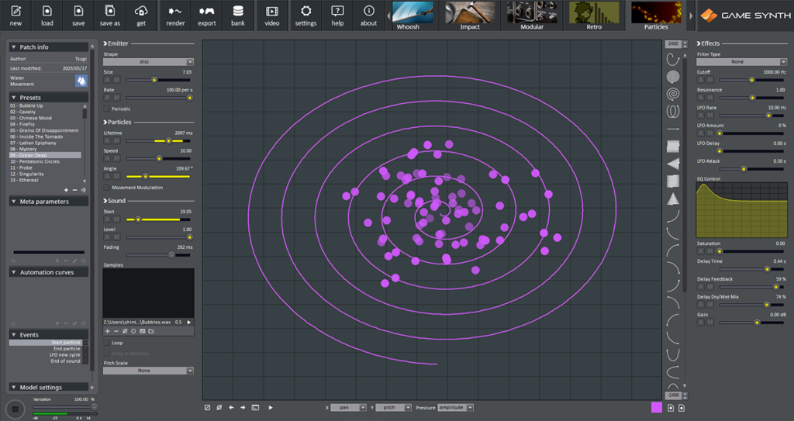Toggle the A button under Cutoff
The height and width of the screenshot is (421, 794).
click(x=701, y=80)
